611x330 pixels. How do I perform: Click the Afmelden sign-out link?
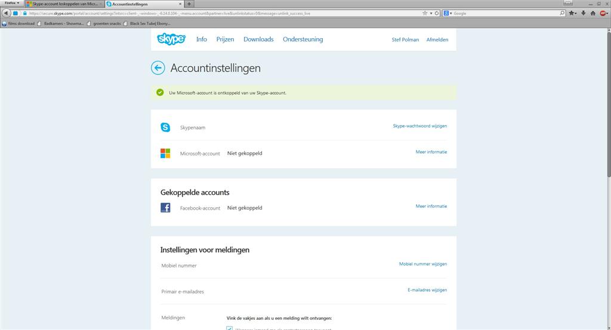point(437,40)
